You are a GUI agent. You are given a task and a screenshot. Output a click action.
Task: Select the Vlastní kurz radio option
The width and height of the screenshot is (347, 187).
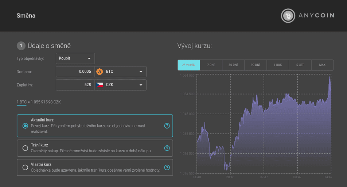(x=25, y=167)
